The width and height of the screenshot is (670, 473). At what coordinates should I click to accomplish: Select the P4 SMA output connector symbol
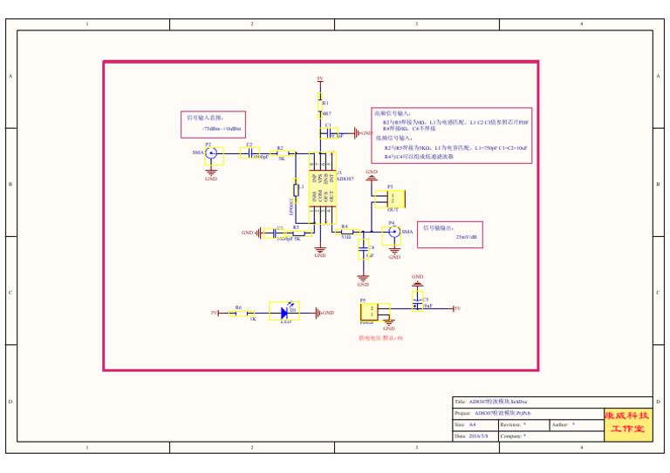(x=392, y=236)
